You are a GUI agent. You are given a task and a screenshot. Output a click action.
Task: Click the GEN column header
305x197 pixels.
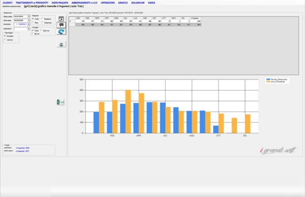coord(80,18)
